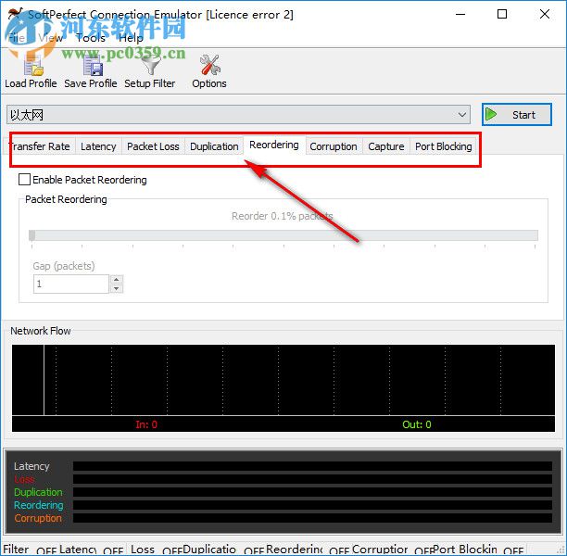This screenshot has height=556, width=567.
Task: Click the application icon in title bar
Action: [15, 15]
